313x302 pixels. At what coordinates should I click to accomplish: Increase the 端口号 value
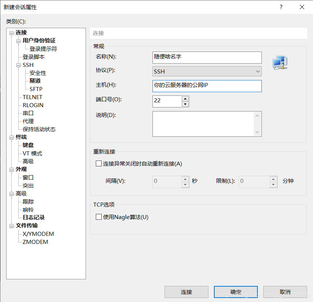pyautogui.click(x=185, y=99)
